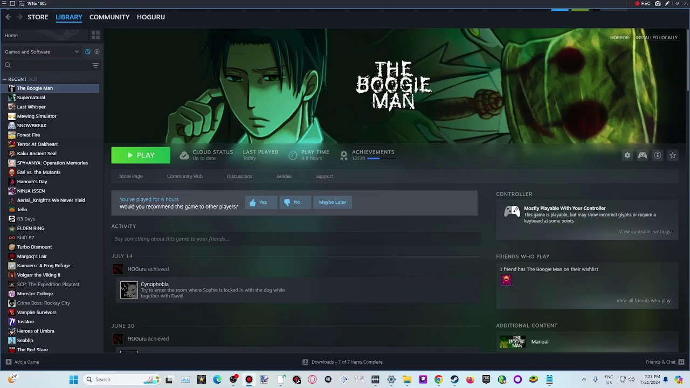This screenshot has width=690, height=388.
Task: Open the STORE tab
Action: (x=38, y=17)
